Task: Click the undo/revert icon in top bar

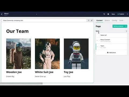Action: [x=104, y=14]
